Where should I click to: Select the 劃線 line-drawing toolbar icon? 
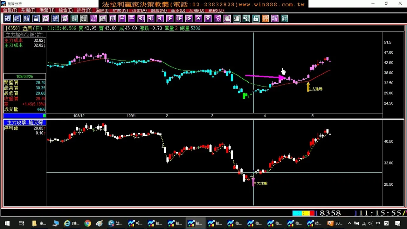[275, 18]
